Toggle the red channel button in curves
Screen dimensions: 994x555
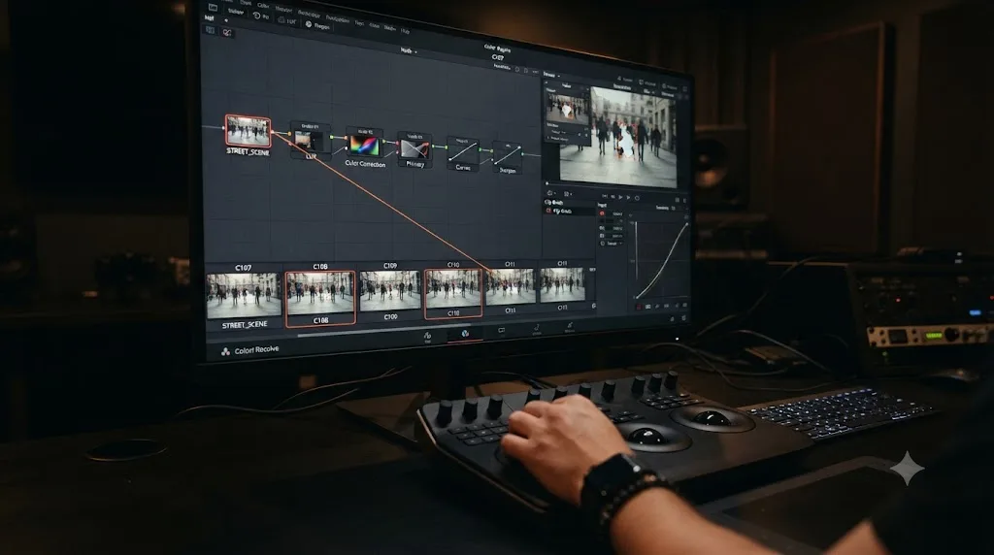point(602,213)
